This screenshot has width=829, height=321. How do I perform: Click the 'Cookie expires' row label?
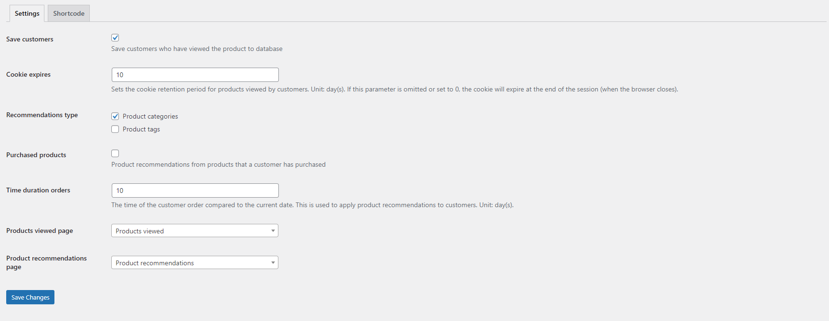coord(28,74)
